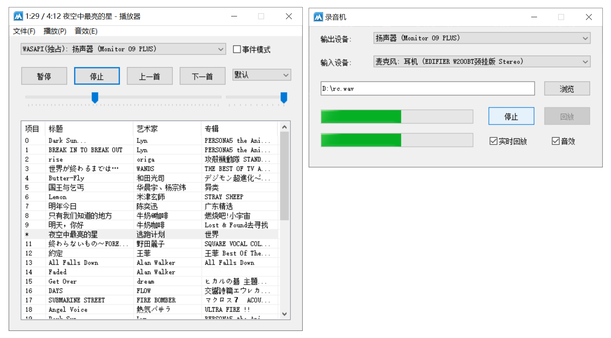The width and height of the screenshot is (611, 338).
Task: Click the 艺术家 column header
Action: 167,129
